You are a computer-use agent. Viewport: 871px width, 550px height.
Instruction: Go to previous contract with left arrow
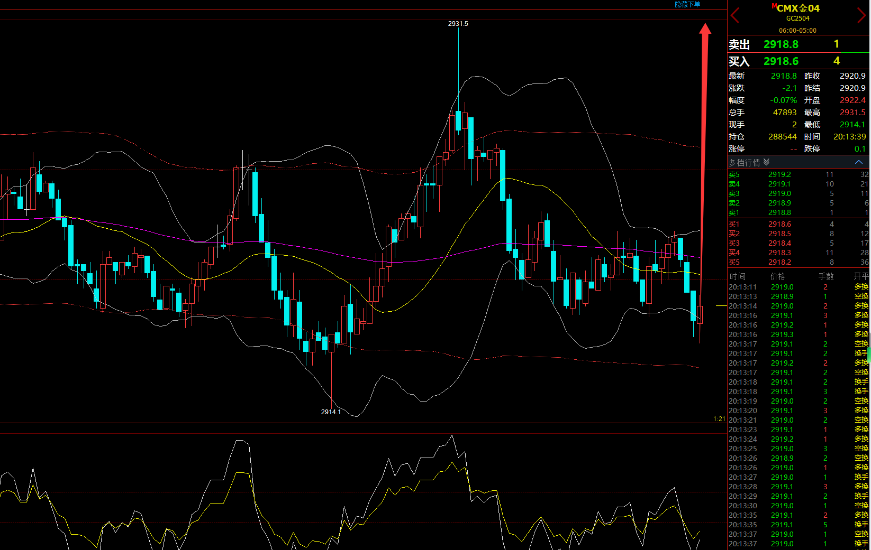(x=735, y=15)
